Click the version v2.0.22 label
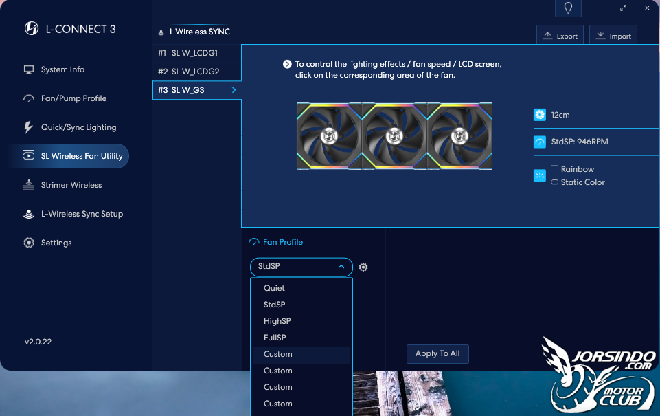Viewport: 660px width, 416px height. 38,342
